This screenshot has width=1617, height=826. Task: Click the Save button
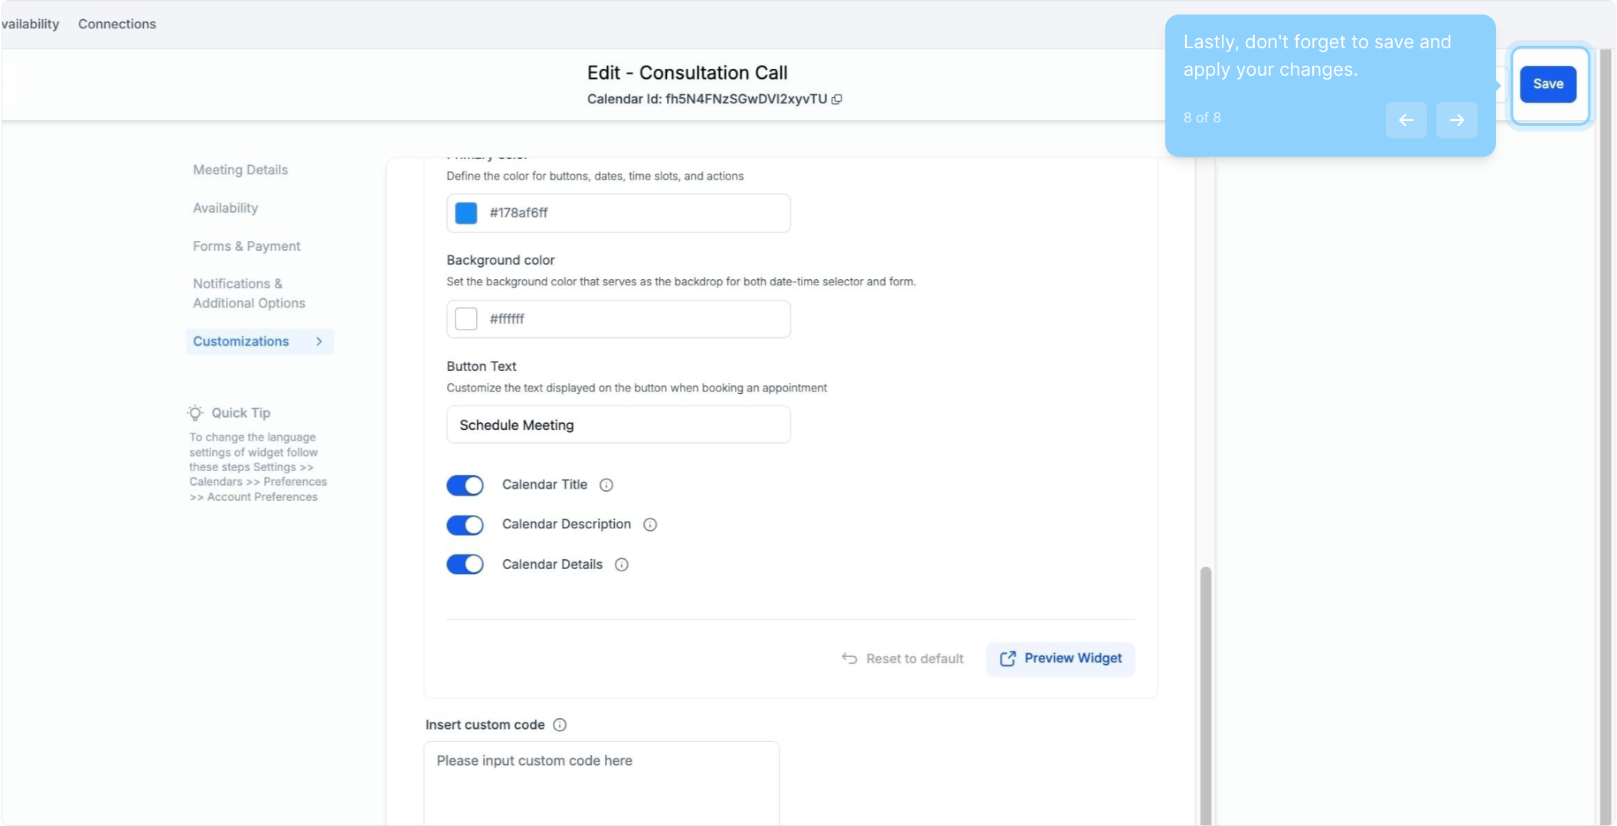pyautogui.click(x=1547, y=84)
